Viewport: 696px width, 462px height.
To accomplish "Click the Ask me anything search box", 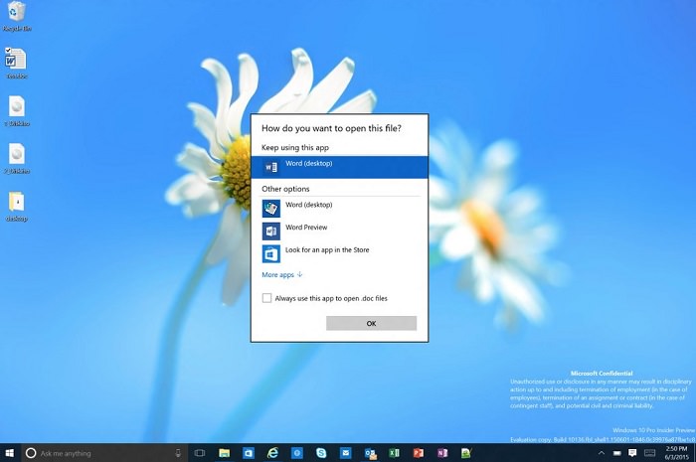I will pyautogui.click(x=99, y=453).
